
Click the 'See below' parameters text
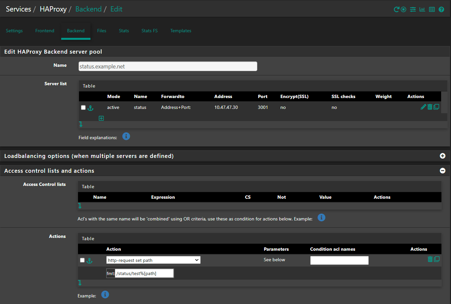pyautogui.click(x=274, y=260)
